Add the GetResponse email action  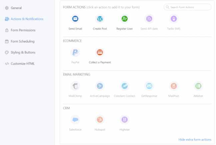click(x=149, y=86)
